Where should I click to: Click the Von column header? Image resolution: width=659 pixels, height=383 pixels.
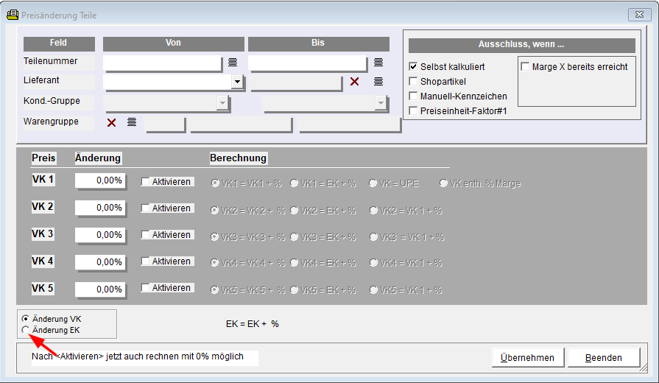coord(173,43)
